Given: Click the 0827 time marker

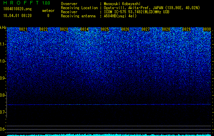Looking at the screenshot, I should pyautogui.click(x=146, y=29).
